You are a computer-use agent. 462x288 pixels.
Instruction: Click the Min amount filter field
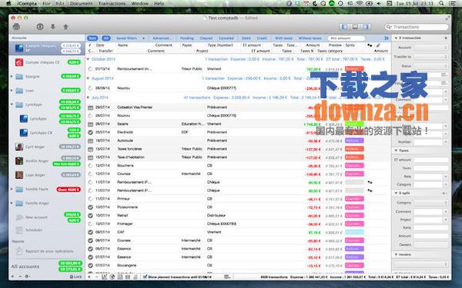[x=346, y=38]
